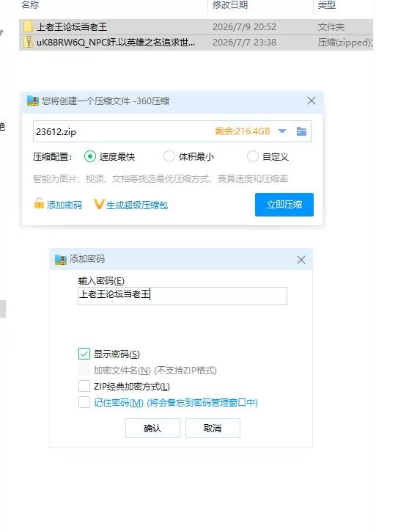Click the 360压缩 logo in the 添加密码 dialog title
The image size is (398, 532).
tap(61, 260)
